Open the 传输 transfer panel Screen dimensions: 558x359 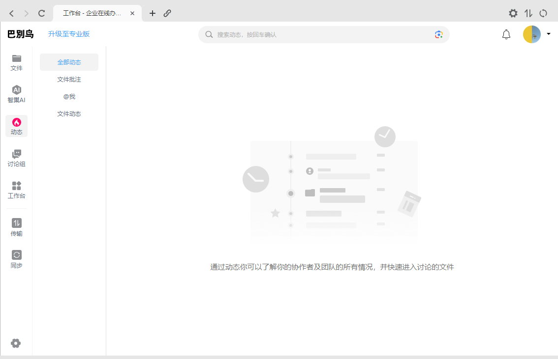coord(16,227)
